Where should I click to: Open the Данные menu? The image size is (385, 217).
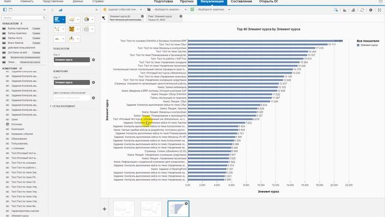78,1
